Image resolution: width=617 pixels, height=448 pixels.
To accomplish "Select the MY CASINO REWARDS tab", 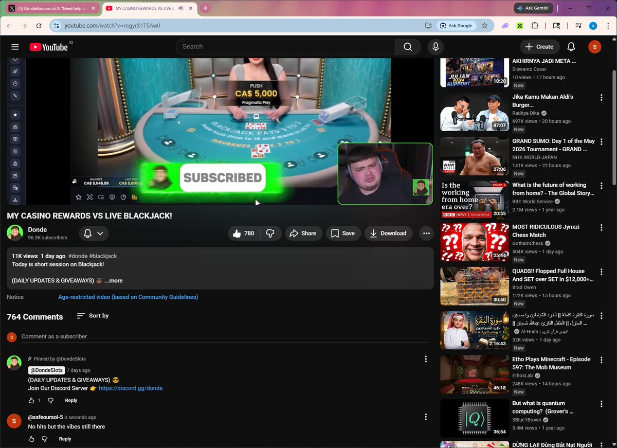I will click(x=149, y=8).
